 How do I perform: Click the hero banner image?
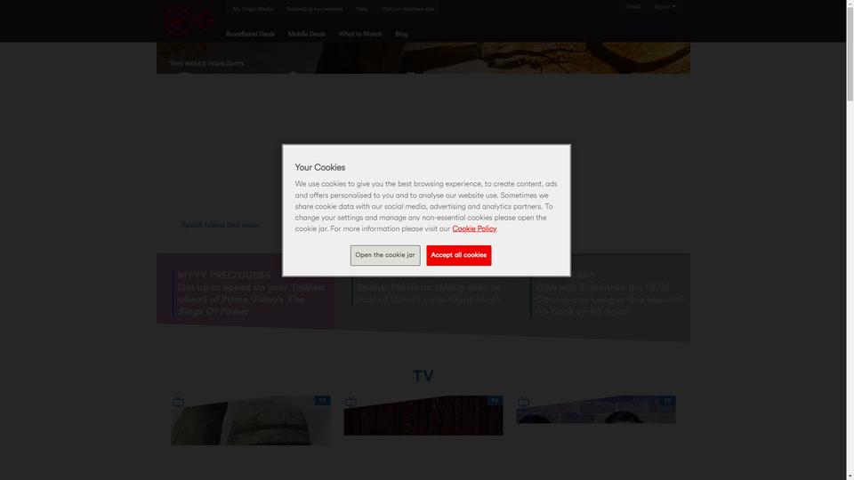[x=423, y=58]
